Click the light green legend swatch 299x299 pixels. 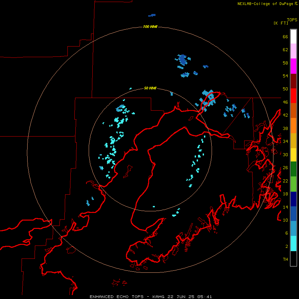(x=293, y=184)
